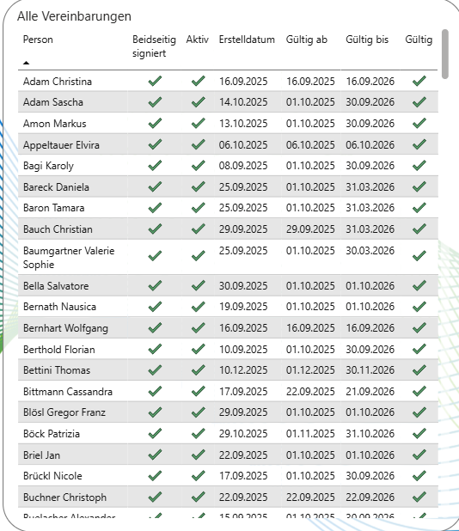Screen dimensions: 459x531
Task: Click Gültig bis 30.03.2026 for Baumgartner Valerie Sophie
Action: pos(370,251)
